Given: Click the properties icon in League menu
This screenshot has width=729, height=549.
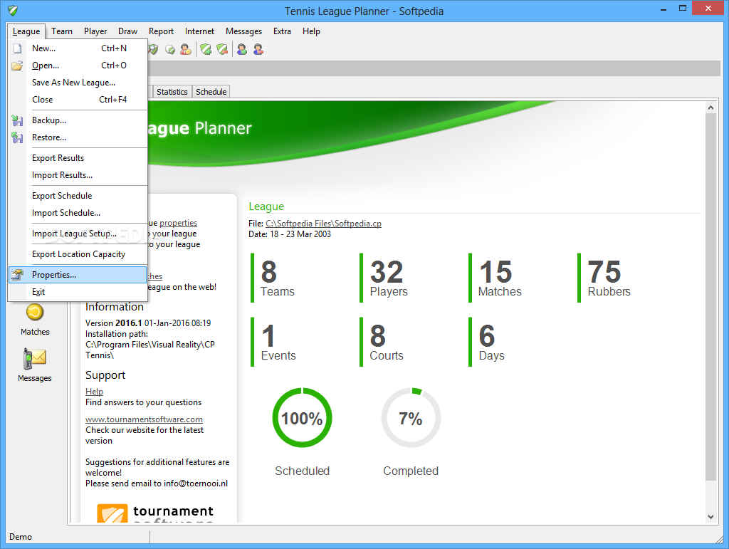Looking at the screenshot, I should [x=17, y=275].
